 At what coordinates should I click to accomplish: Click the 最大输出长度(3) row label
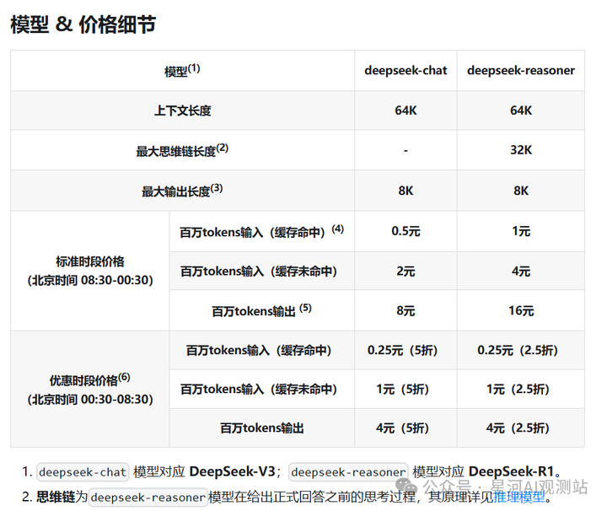(182, 191)
